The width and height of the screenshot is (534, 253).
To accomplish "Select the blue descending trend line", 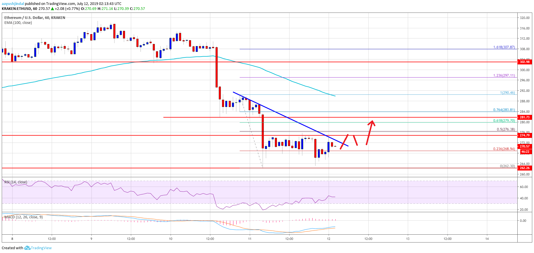I will (291, 119).
